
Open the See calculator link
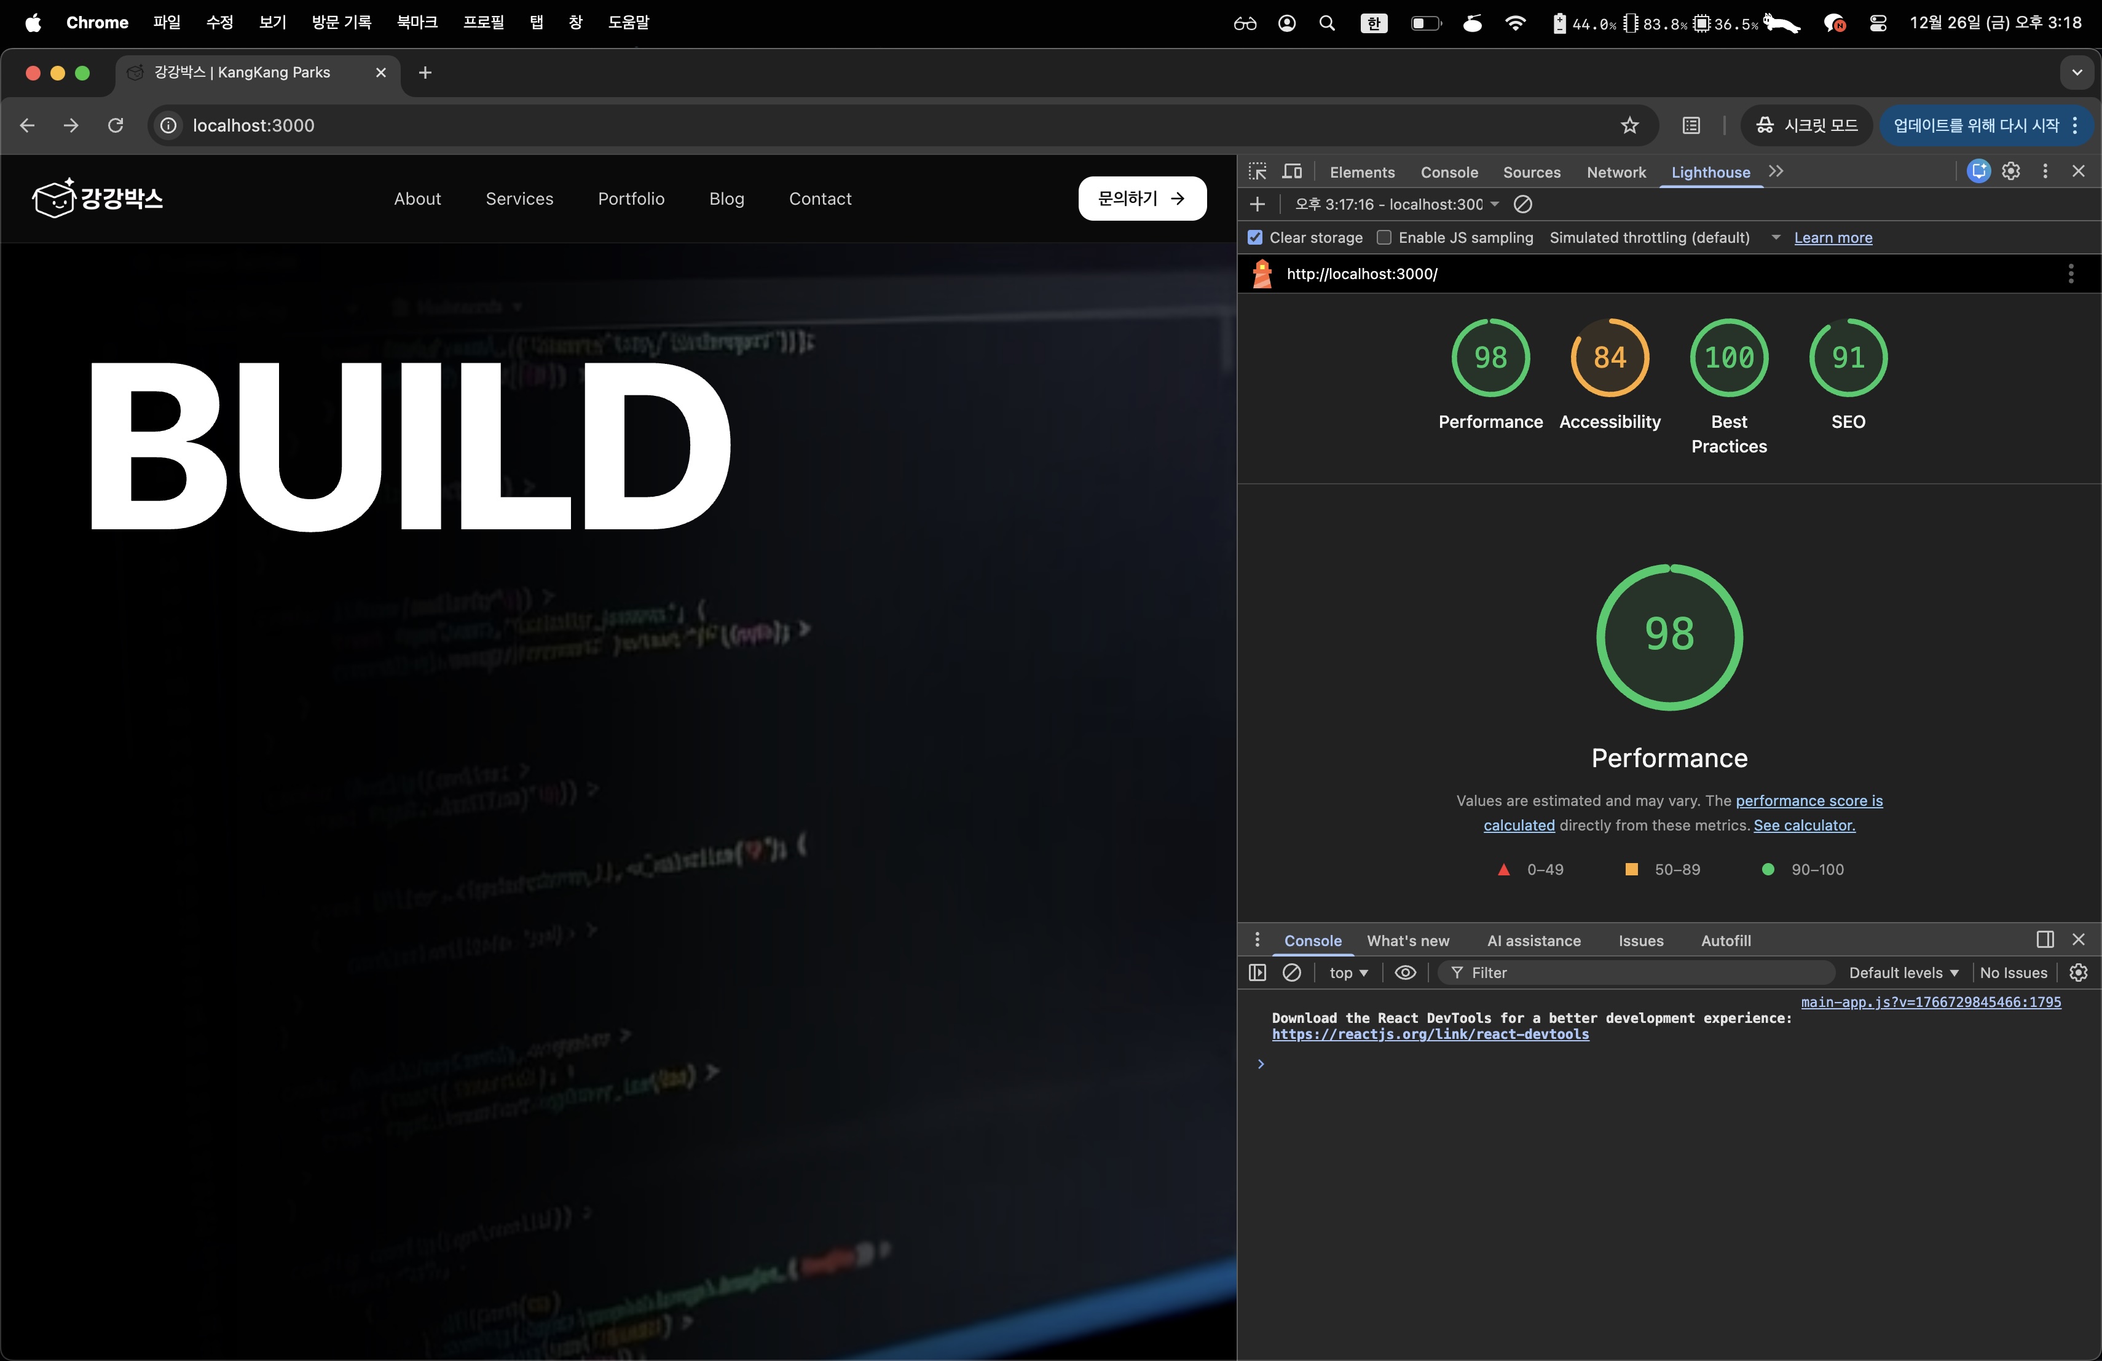pyautogui.click(x=1803, y=825)
